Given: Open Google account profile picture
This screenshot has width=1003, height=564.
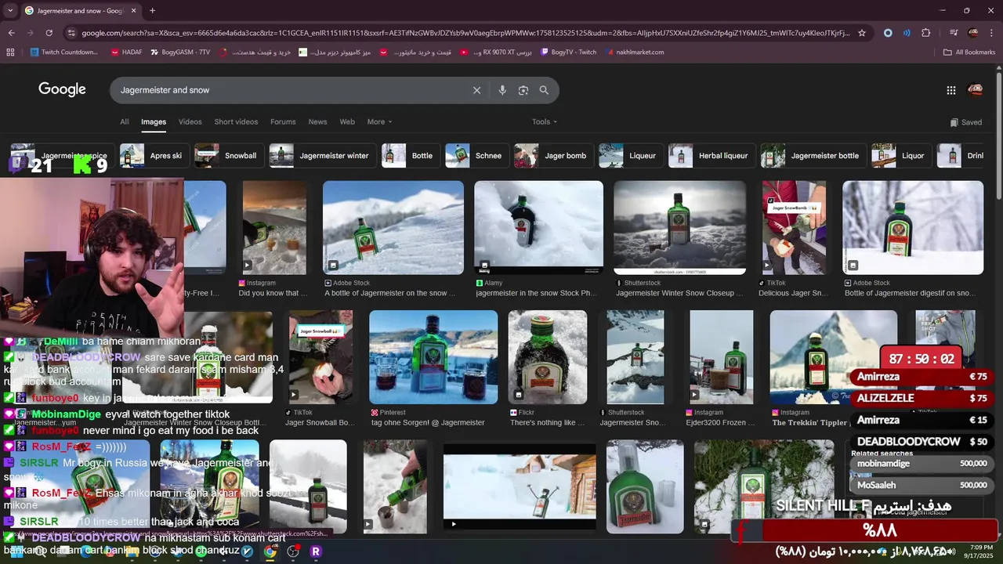Looking at the screenshot, I should (x=976, y=90).
